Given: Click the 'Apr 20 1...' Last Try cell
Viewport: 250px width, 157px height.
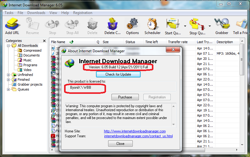Looking at the screenshot, I should pos(205,59).
